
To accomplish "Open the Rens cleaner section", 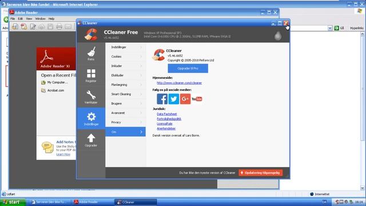I will (91, 54).
